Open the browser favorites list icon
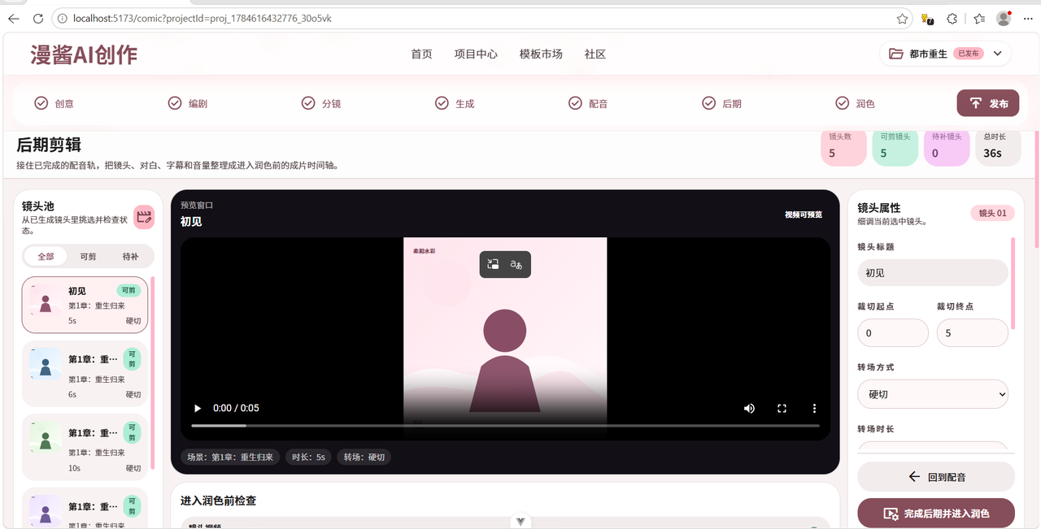The image size is (1041, 529). [979, 18]
